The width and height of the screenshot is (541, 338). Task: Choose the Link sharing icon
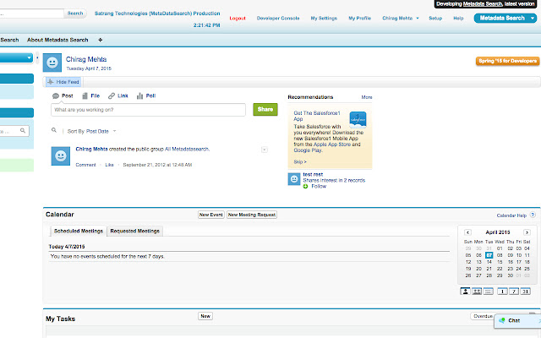pos(112,95)
